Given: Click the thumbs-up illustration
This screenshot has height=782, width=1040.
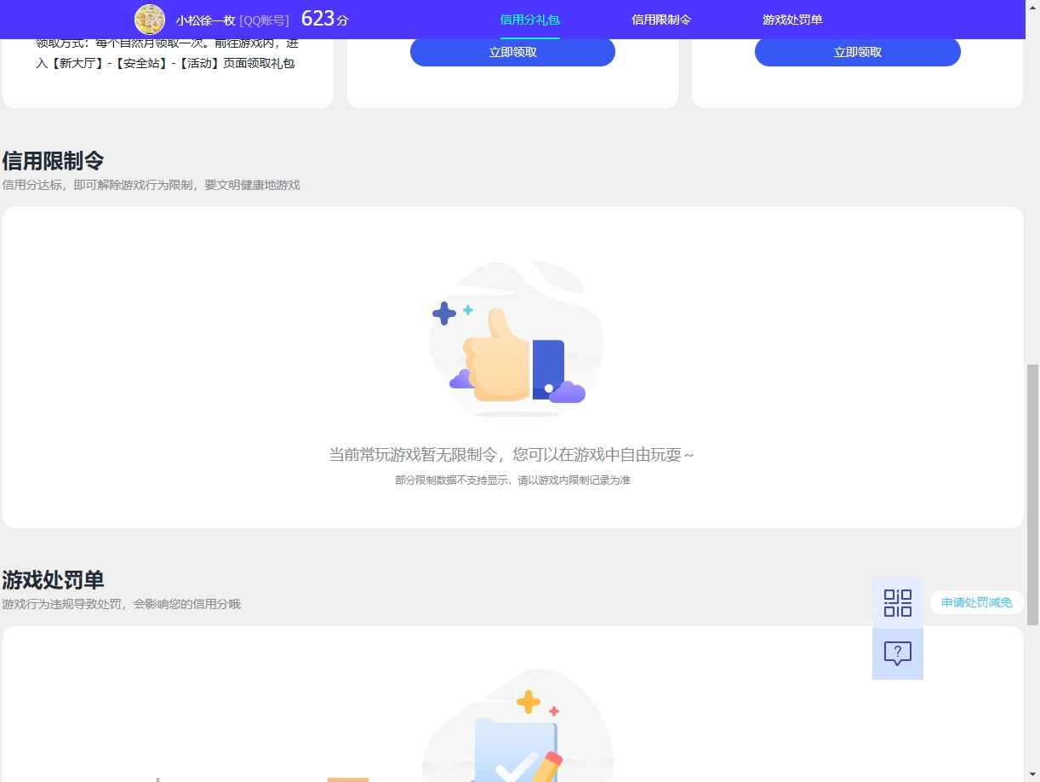Looking at the screenshot, I should [515, 339].
